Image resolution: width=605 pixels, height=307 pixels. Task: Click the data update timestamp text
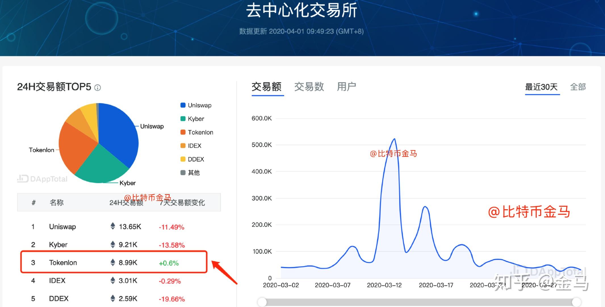[302, 31]
